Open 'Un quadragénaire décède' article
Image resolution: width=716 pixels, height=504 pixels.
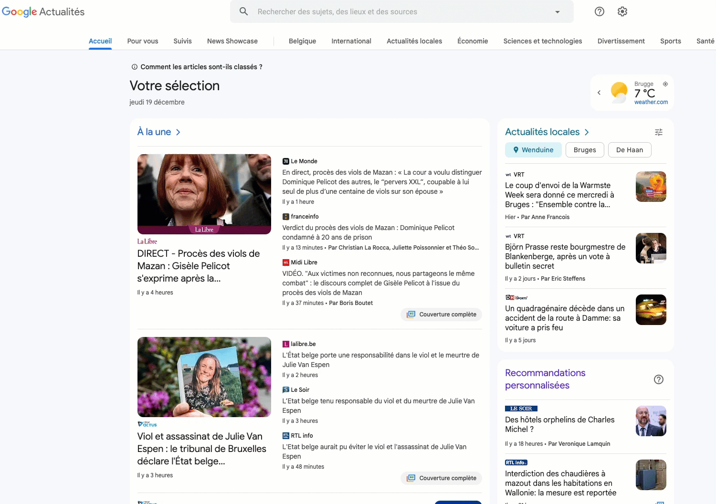coord(565,318)
